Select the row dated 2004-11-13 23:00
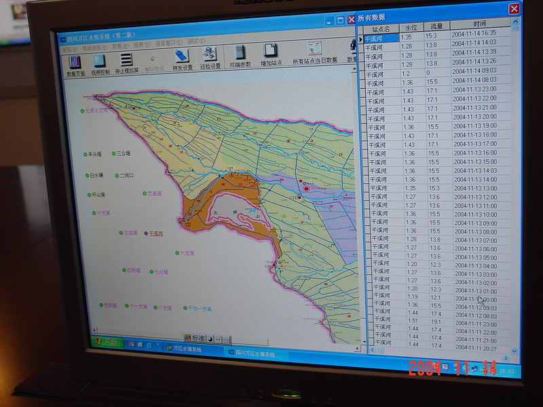 [x=436, y=92]
